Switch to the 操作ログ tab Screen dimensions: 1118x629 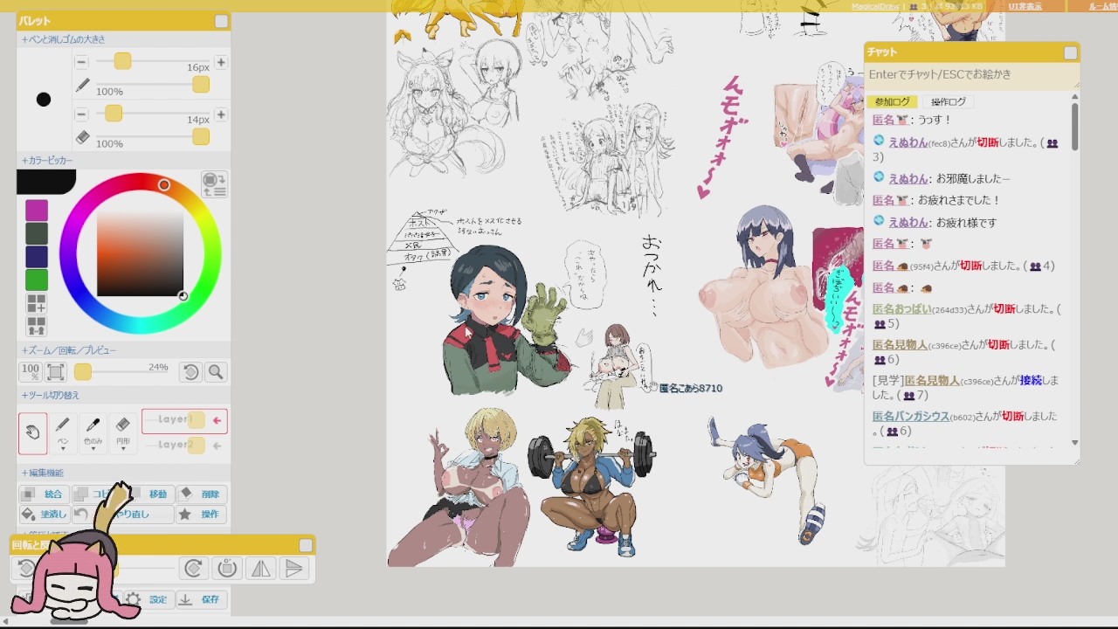[948, 102]
